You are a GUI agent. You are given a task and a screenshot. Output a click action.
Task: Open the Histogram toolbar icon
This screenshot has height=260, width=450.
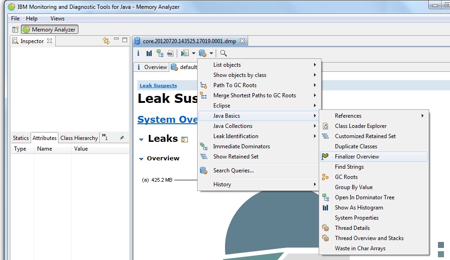click(x=149, y=53)
